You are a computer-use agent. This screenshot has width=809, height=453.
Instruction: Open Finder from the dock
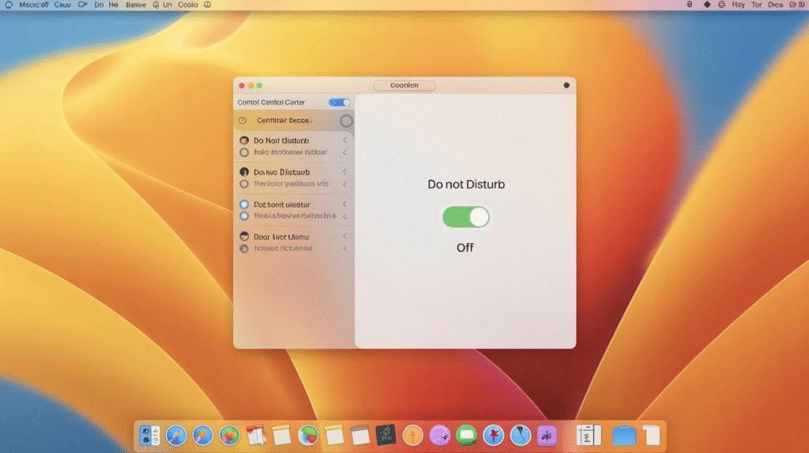point(149,435)
